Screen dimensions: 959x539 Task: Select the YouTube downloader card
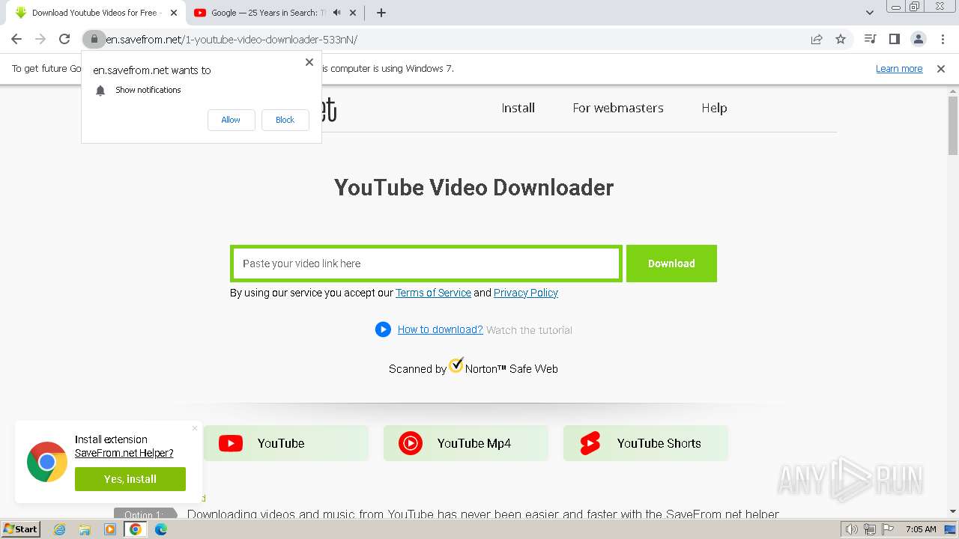(x=286, y=443)
